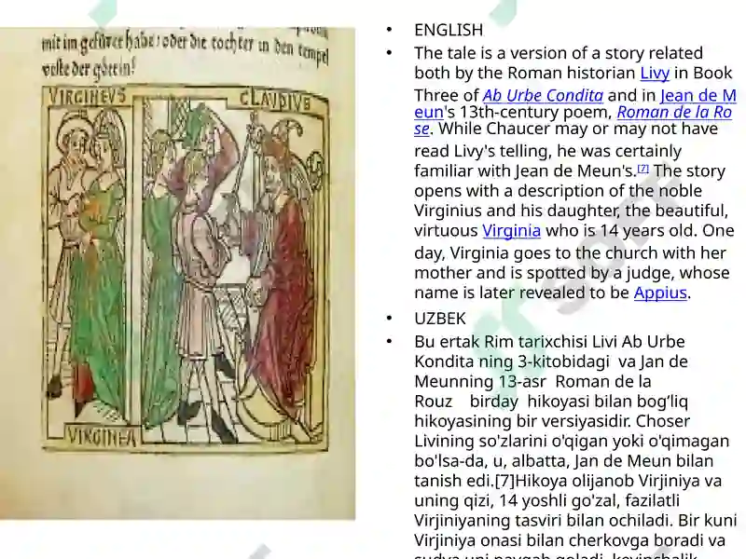Click the Virginia hyperlink
The height and width of the screenshot is (559, 746).
511,230
